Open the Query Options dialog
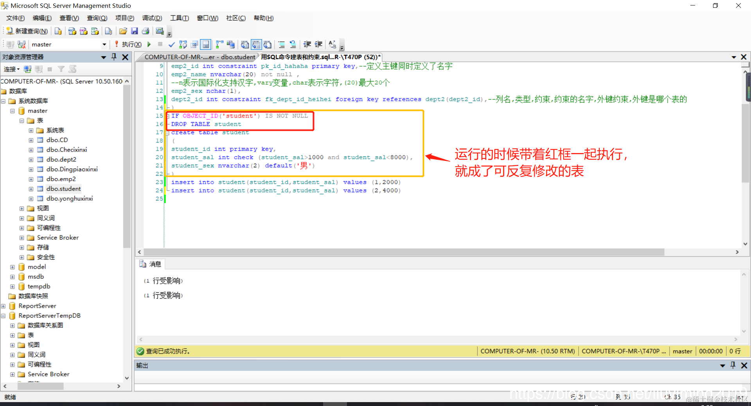 tap(194, 45)
